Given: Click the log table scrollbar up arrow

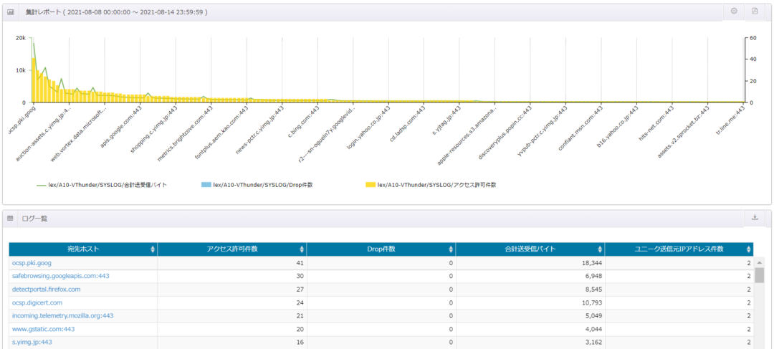Looking at the screenshot, I should 759,261.
